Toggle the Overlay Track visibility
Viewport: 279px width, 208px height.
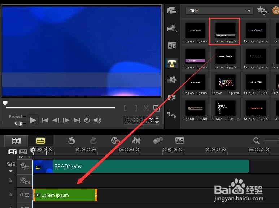[x=25, y=181]
